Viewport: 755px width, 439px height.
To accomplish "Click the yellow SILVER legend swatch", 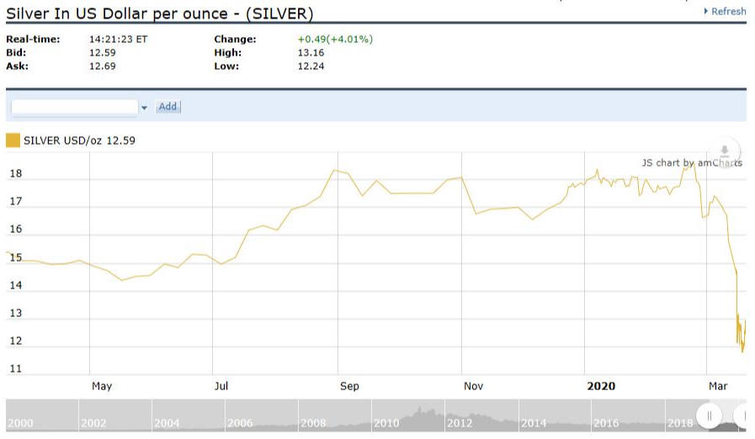I will (13, 140).
